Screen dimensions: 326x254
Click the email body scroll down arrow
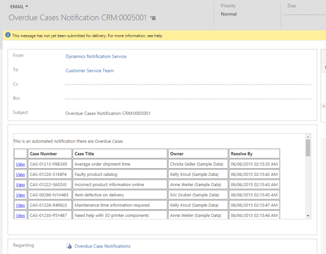coord(308,216)
